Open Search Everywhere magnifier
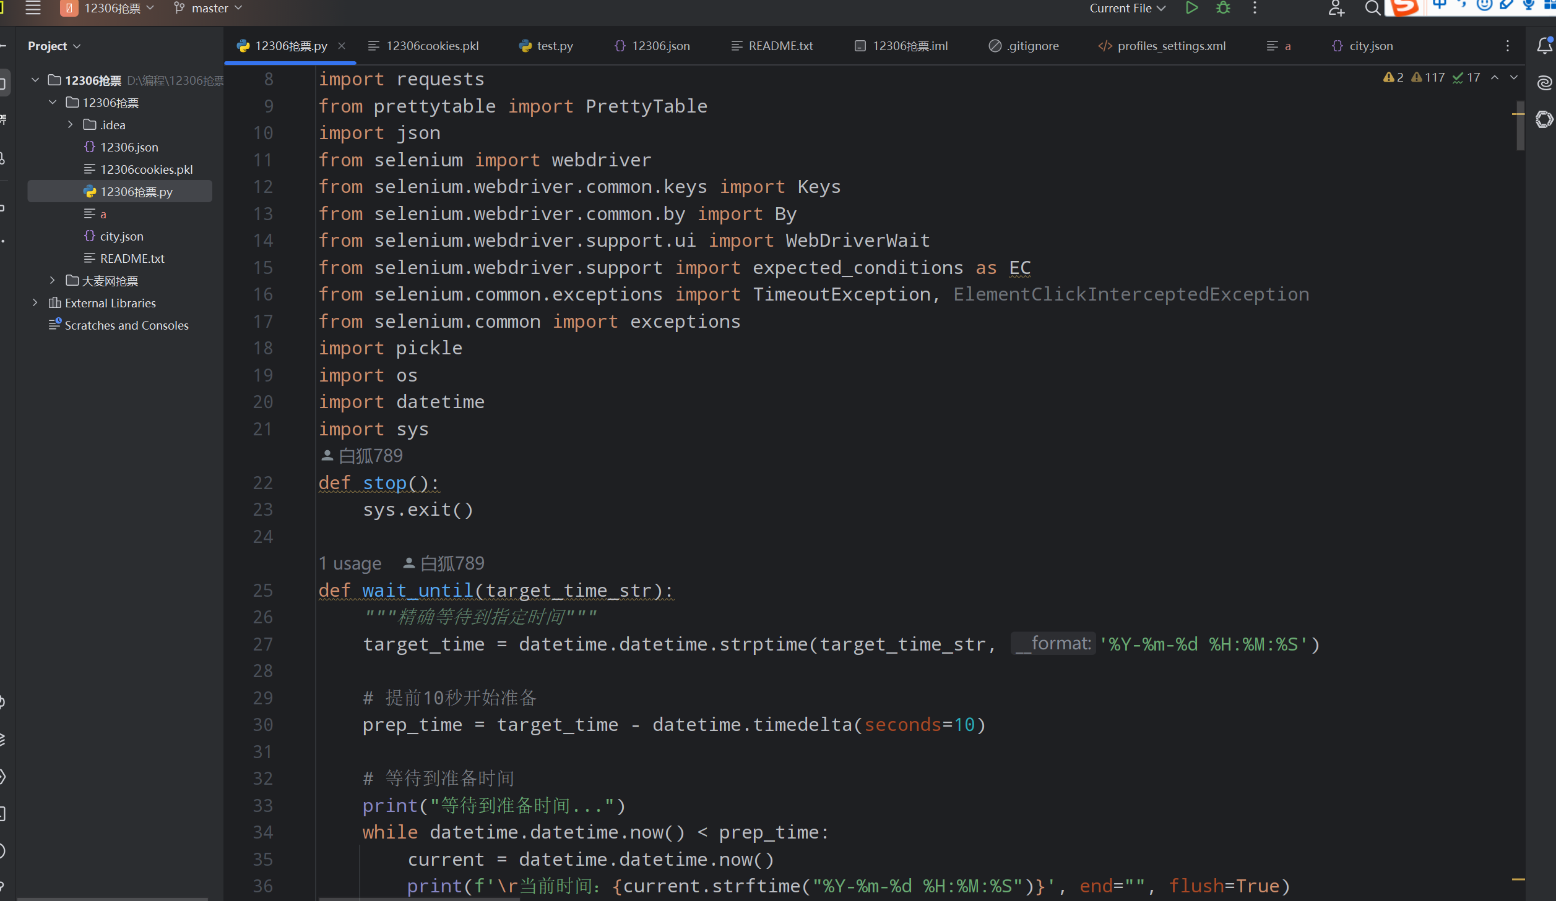Image resolution: width=1556 pixels, height=901 pixels. point(1372,8)
